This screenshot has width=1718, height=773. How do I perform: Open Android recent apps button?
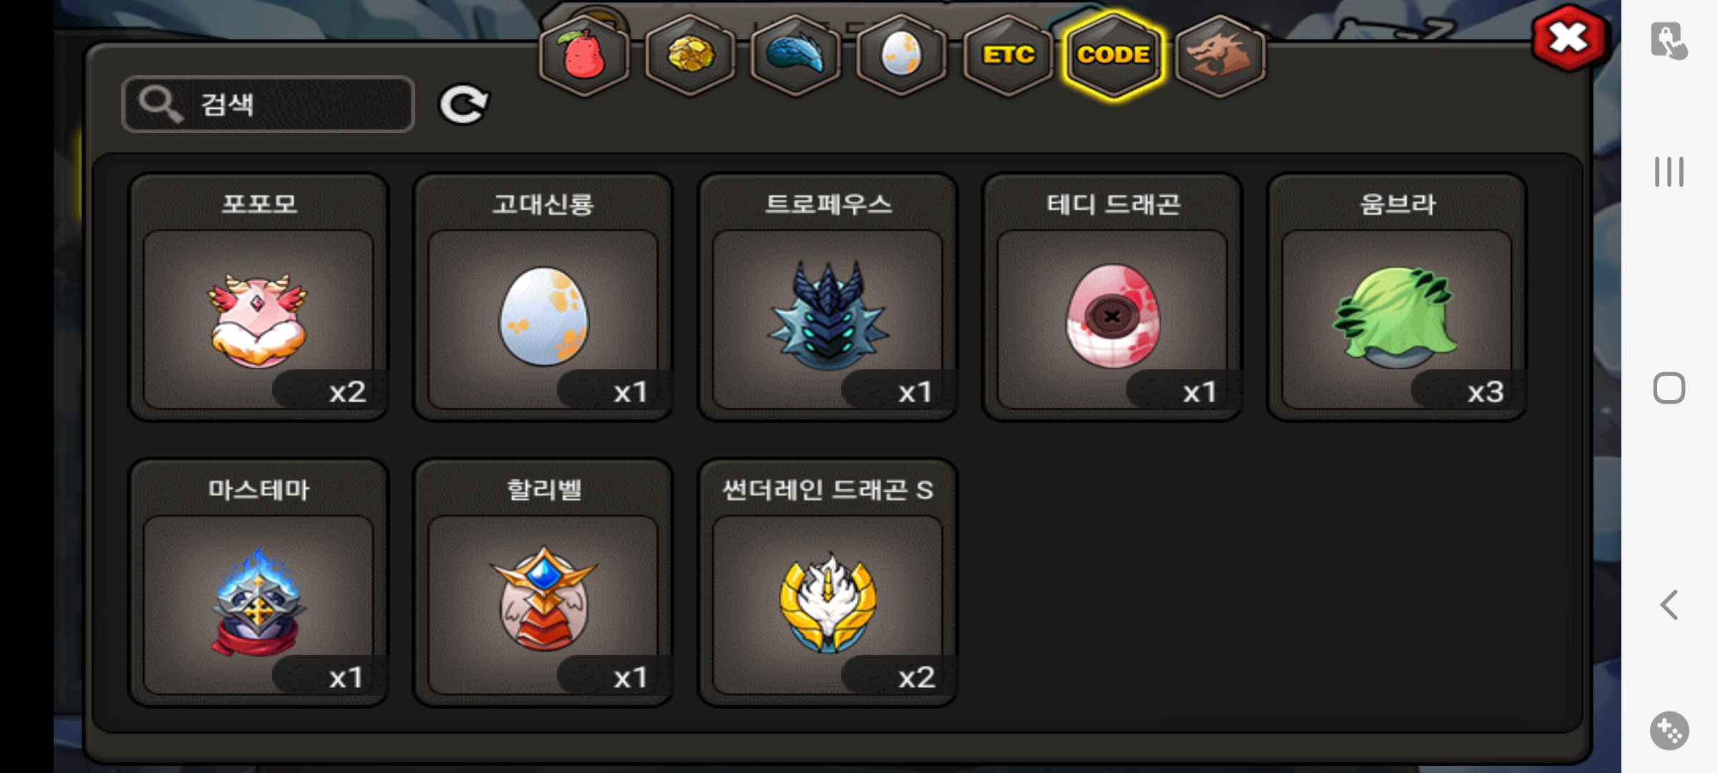point(1669,172)
